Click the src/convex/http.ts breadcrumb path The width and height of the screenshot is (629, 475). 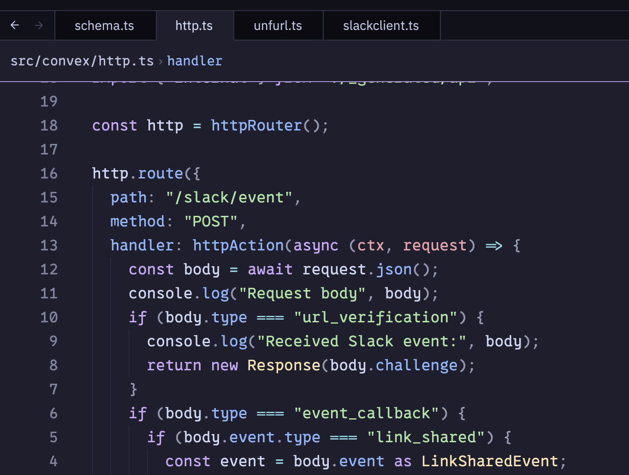pyautogui.click(x=82, y=61)
